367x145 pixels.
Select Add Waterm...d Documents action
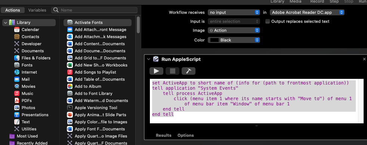[98, 101]
